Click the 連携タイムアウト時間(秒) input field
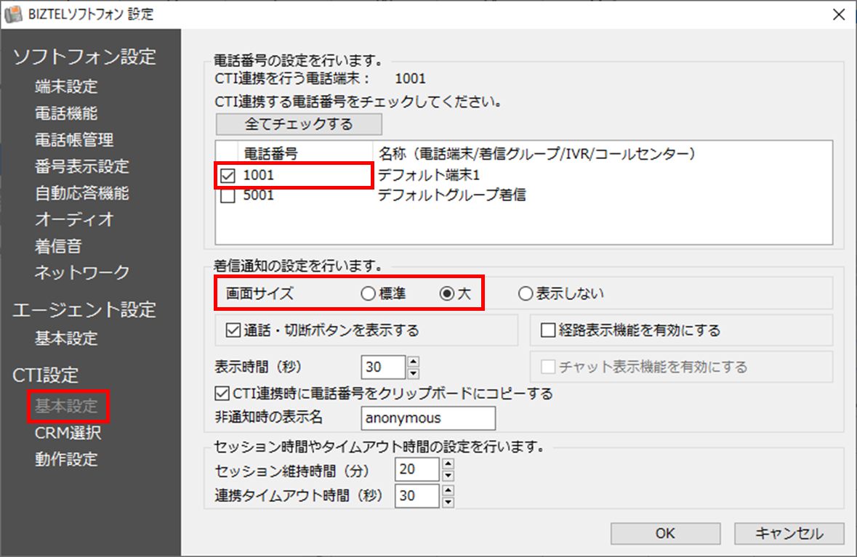This screenshot has height=557, width=857. tap(417, 496)
